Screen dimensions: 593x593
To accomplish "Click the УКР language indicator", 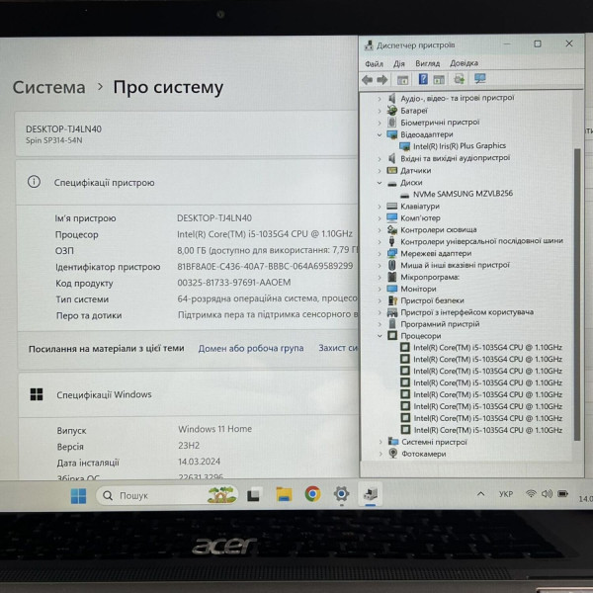I will pos(506,494).
